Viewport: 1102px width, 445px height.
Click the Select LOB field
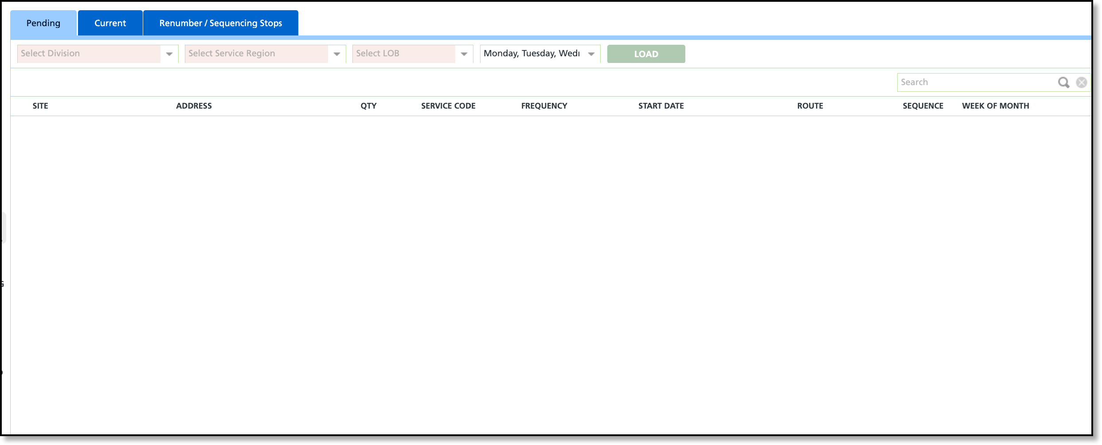pos(404,54)
